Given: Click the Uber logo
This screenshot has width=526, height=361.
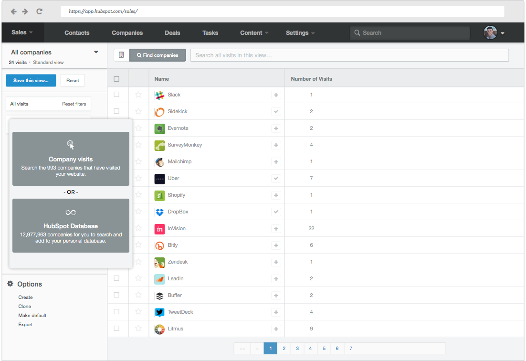Looking at the screenshot, I should (159, 179).
